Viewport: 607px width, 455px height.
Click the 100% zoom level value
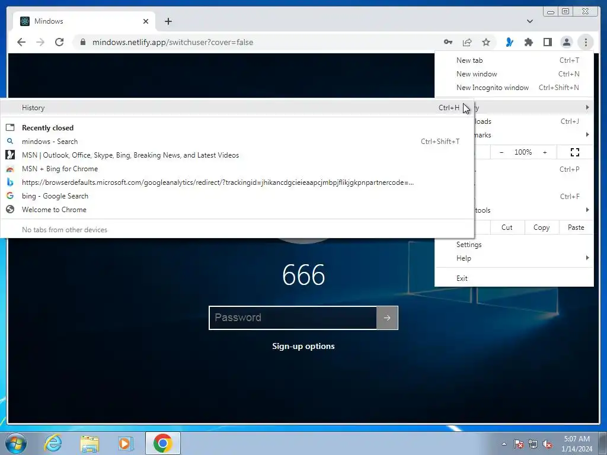pyautogui.click(x=523, y=152)
